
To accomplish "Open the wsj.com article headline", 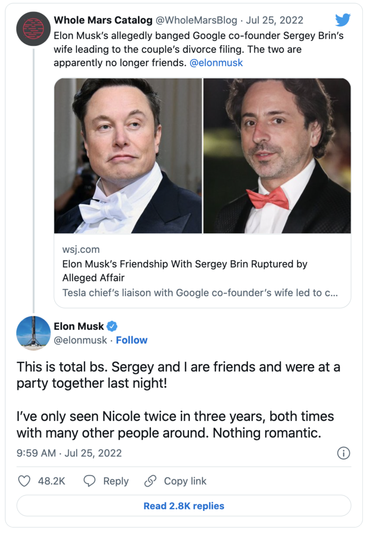I will point(185,271).
